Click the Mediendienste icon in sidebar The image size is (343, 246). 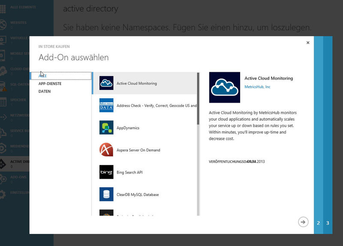tap(3, 148)
